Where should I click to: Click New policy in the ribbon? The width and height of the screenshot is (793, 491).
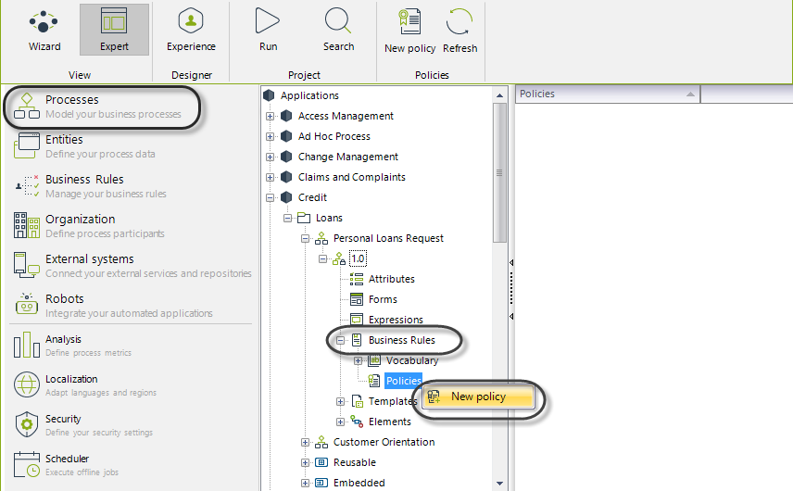pyautogui.click(x=409, y=31)
